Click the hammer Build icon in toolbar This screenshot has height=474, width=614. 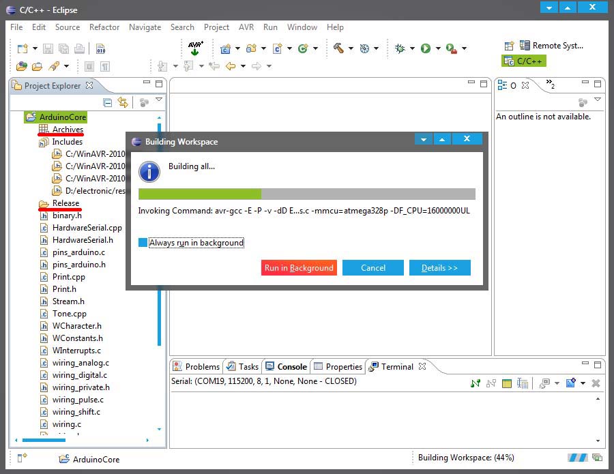[x=338, y=48]
